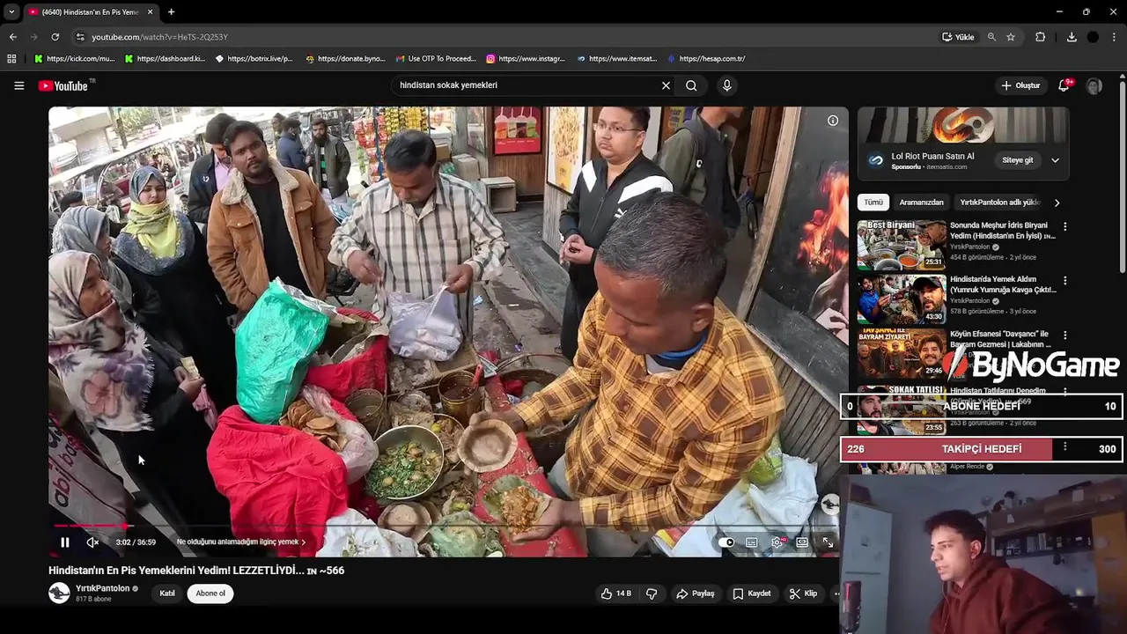The width and height of the screenshot is (1127, 634).
Task: Open the YouTube account avatar menu
Action: 1094,85
